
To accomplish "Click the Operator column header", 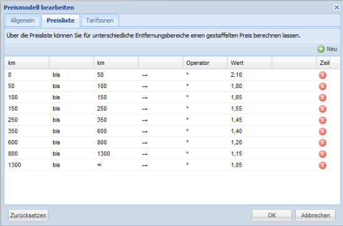I will (x=205, y=63).
